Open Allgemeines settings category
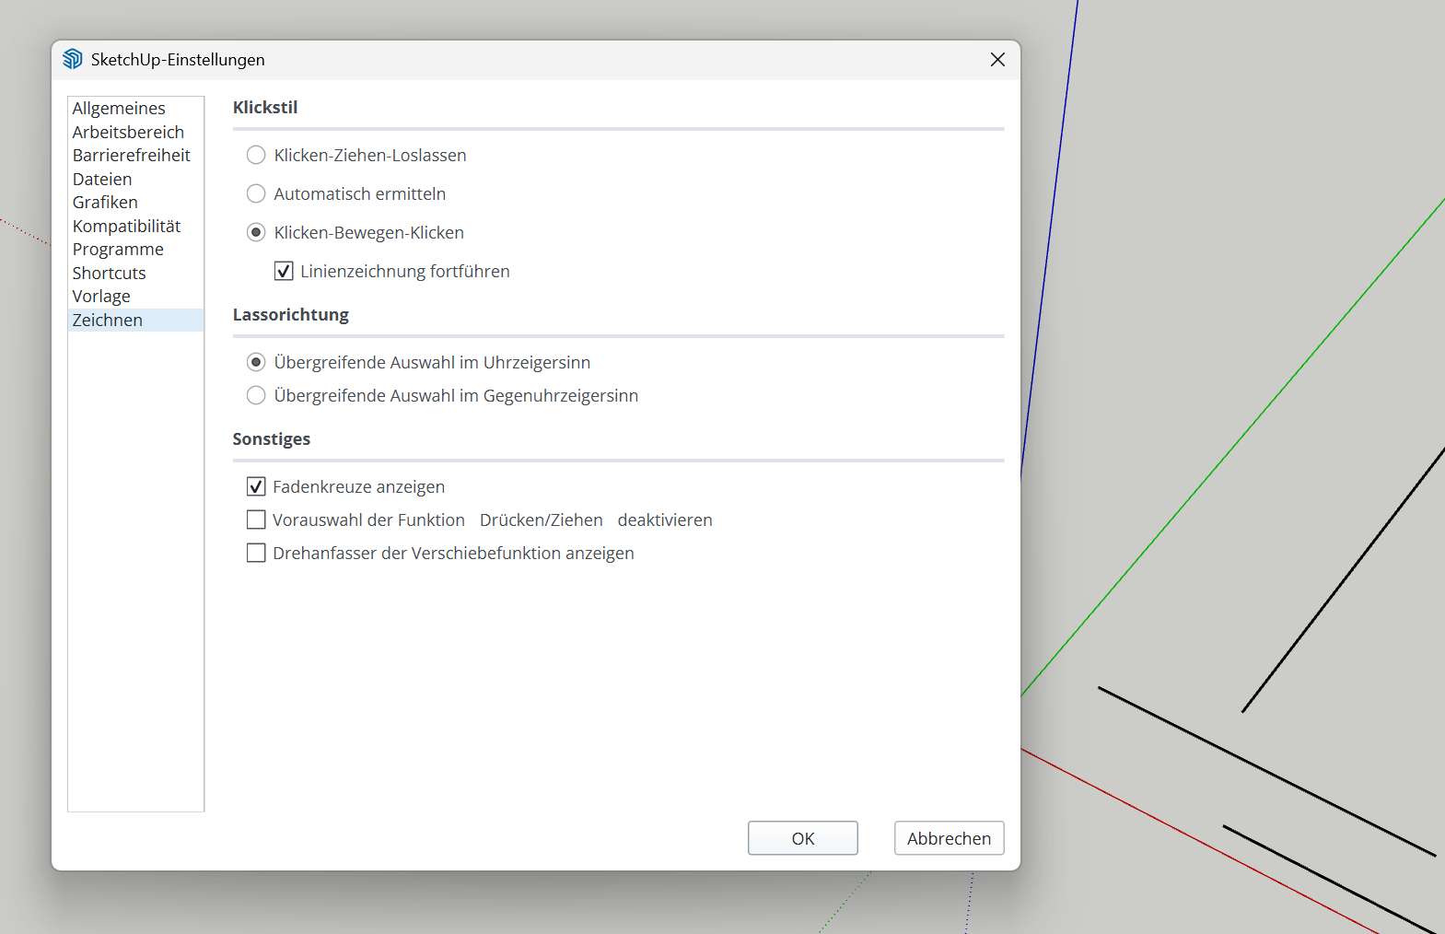The width and height of the screenshot is (1445, 934). [119, 109]
